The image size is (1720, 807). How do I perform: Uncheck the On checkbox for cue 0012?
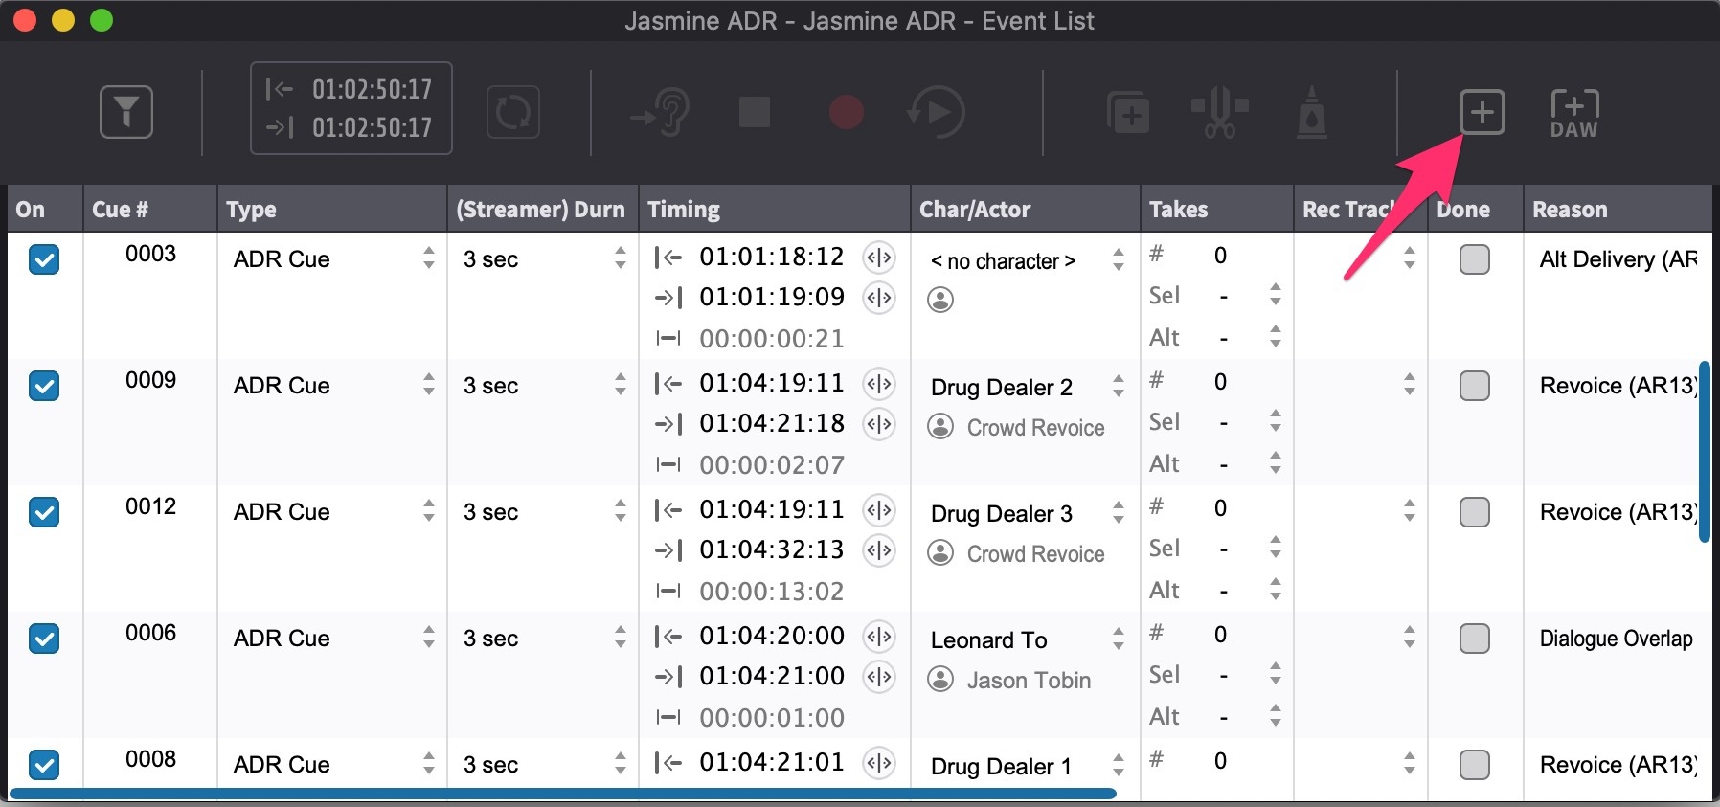pyautogui.click(x=44, y=512)
